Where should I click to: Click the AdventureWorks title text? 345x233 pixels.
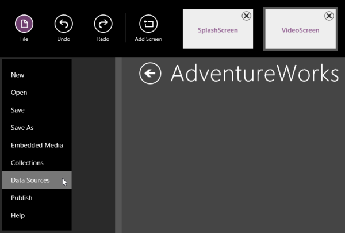[255, 73]
